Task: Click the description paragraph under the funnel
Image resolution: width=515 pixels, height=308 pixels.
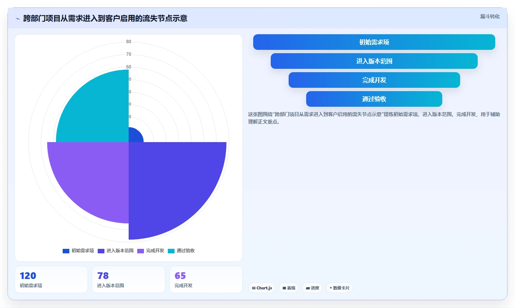Action: (x=374, y=118)
